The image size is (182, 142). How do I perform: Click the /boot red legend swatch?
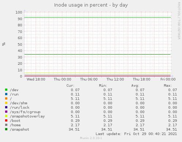tap(6, 120)
